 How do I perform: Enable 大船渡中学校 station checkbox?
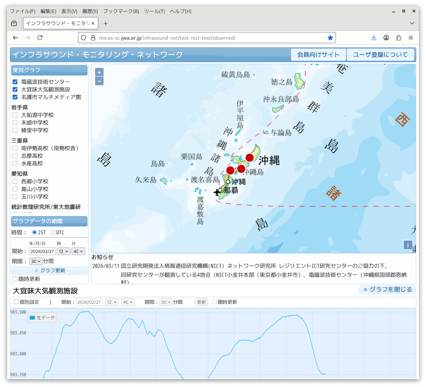15,115
